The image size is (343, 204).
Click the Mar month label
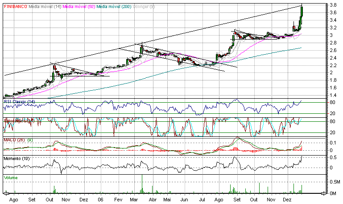(x=134, y=200)
